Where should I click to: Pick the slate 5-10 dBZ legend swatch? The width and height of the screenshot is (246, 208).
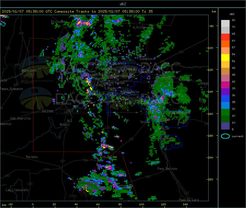click(x=225, y=126)
